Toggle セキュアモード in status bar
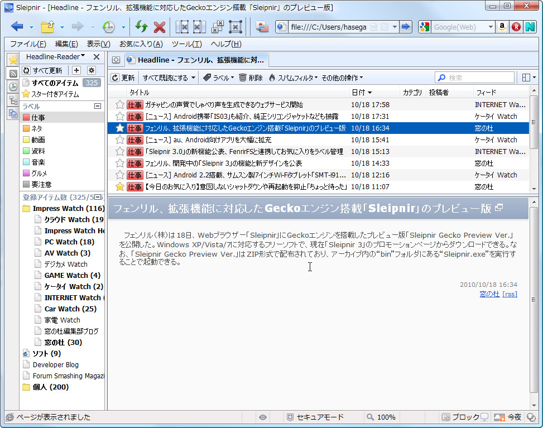 pyautogui.click(x=315, y=417)
